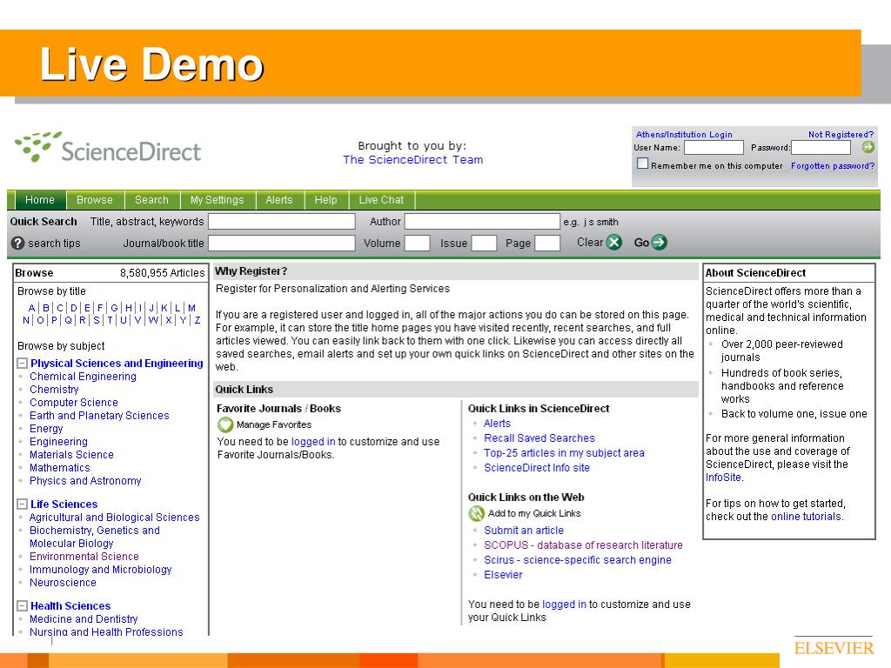
Task: Open Immunology and Microbiology subject
Action: click(101, 570)
